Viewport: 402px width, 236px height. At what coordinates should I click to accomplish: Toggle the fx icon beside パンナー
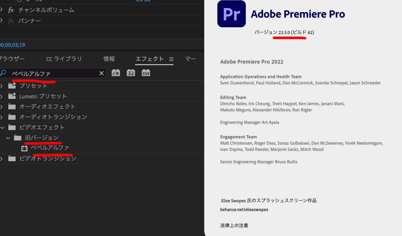[11, 21]
